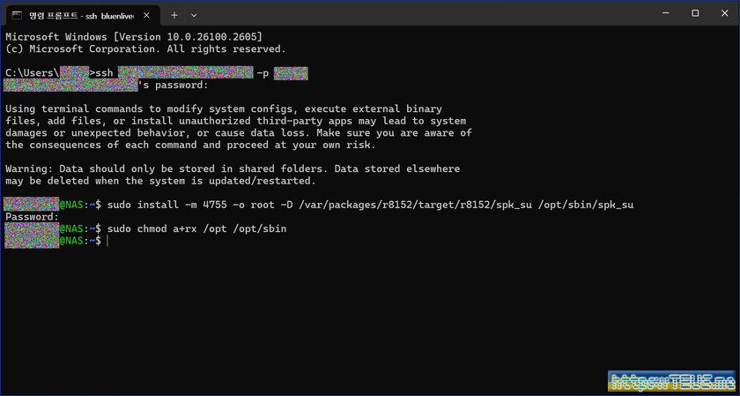Click the TEUS.me watermark link

[671, 381]
